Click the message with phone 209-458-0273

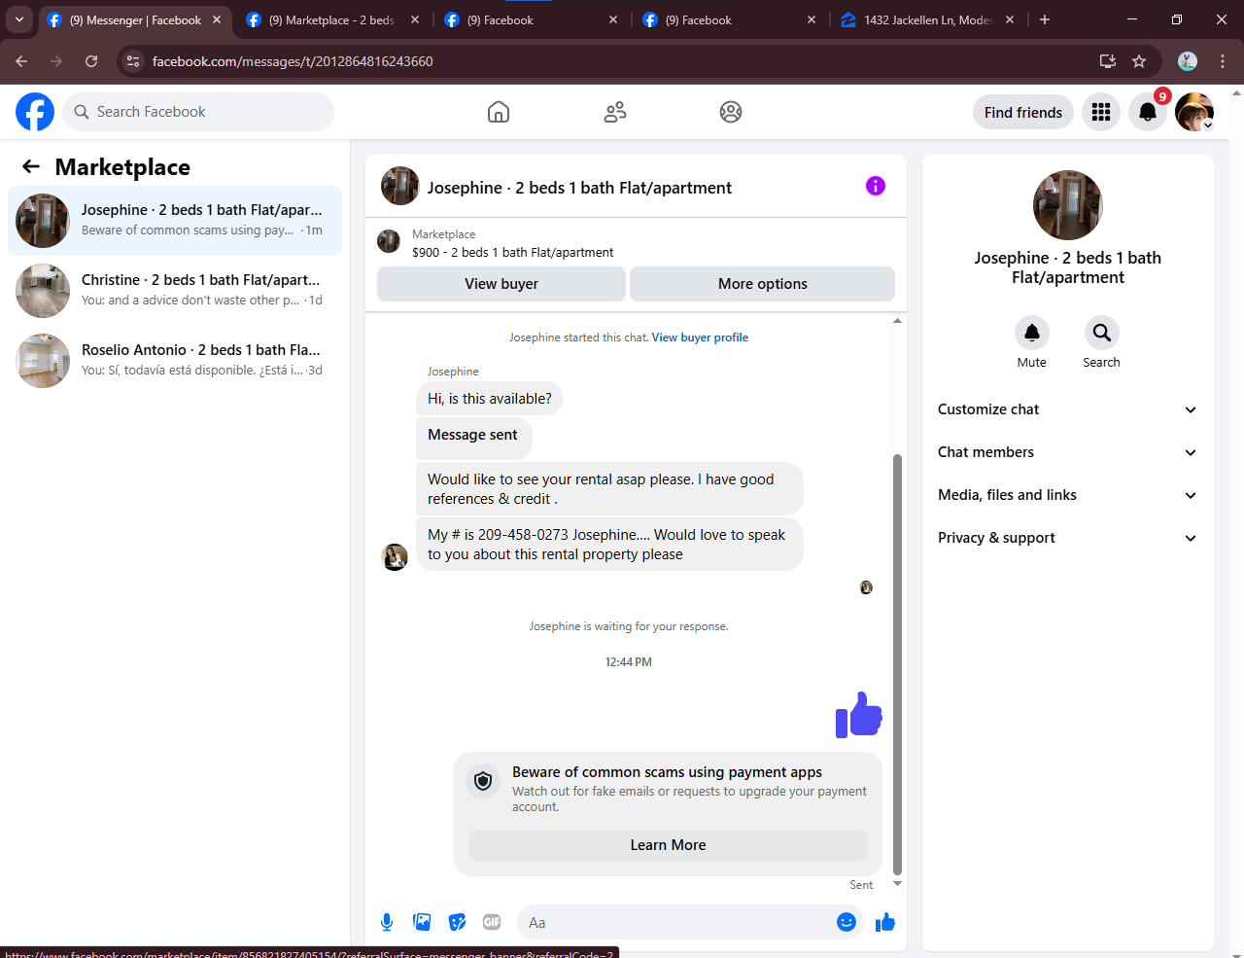609,545
